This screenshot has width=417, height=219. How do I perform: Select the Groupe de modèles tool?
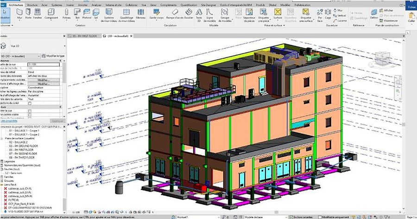[225, 15]
